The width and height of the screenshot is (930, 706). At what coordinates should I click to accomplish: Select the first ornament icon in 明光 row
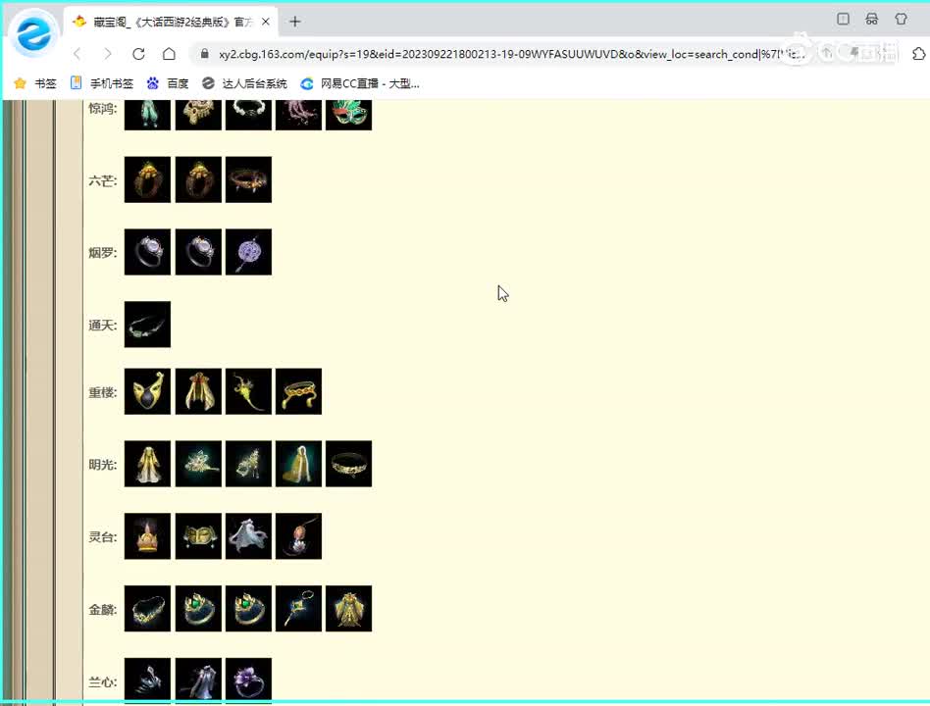[x=198, y=464]
